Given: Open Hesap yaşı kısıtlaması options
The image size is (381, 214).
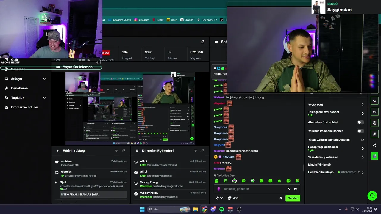Looking at the screenshot, I should click(363, 148).
